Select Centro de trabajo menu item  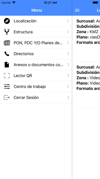pyautogui.click(x=36, y=86)
